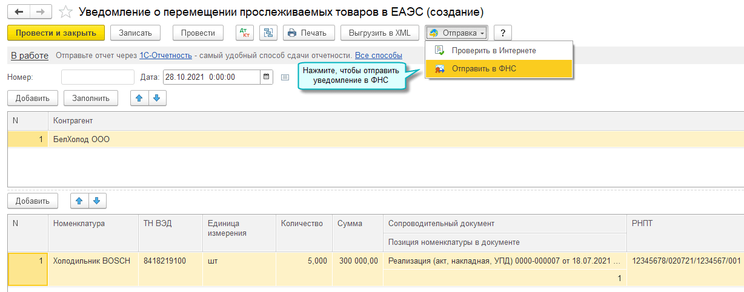Expand the Отправка dropdown
The image size is (744, 292).
point(457,33)
